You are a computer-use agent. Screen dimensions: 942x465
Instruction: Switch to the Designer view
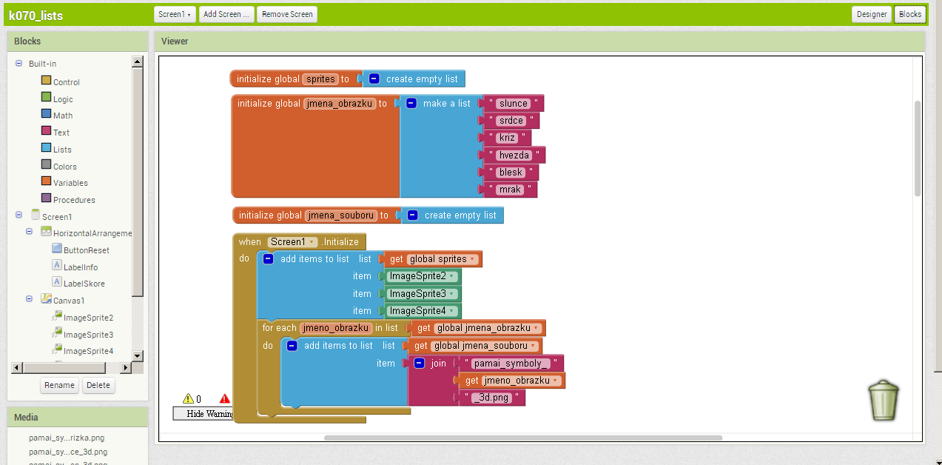(x=872, y=14)
